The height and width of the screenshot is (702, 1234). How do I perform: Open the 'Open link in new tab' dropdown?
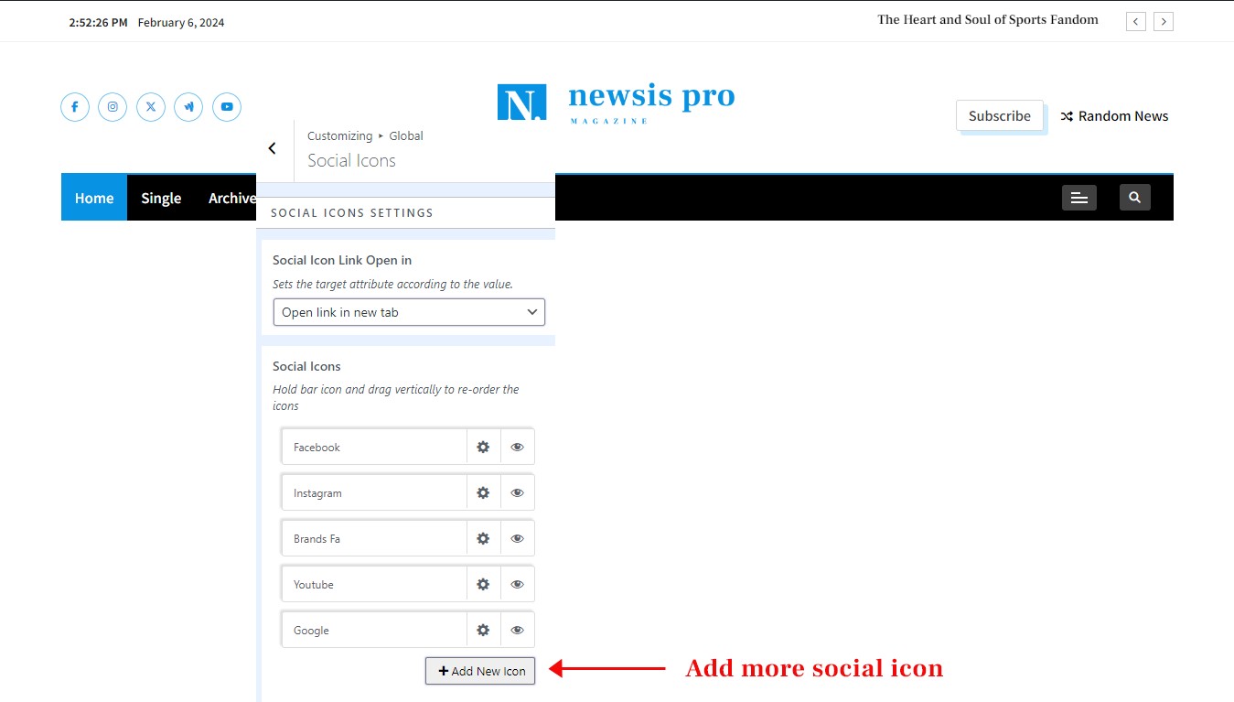[409, 312]
